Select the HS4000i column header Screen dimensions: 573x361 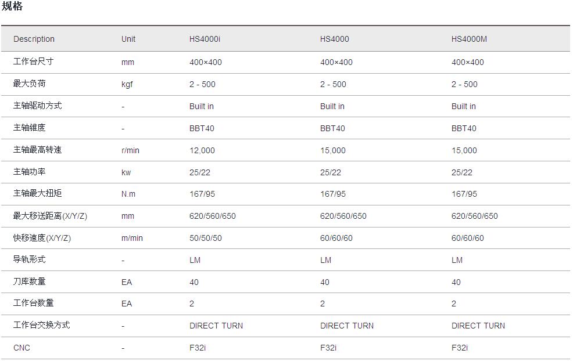205,39
